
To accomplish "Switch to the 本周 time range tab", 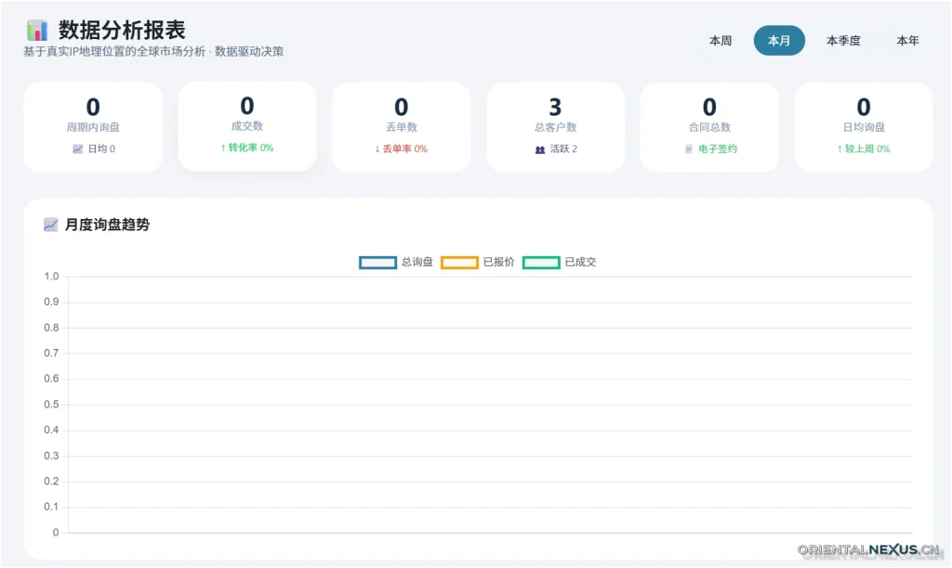I will 721,41.
